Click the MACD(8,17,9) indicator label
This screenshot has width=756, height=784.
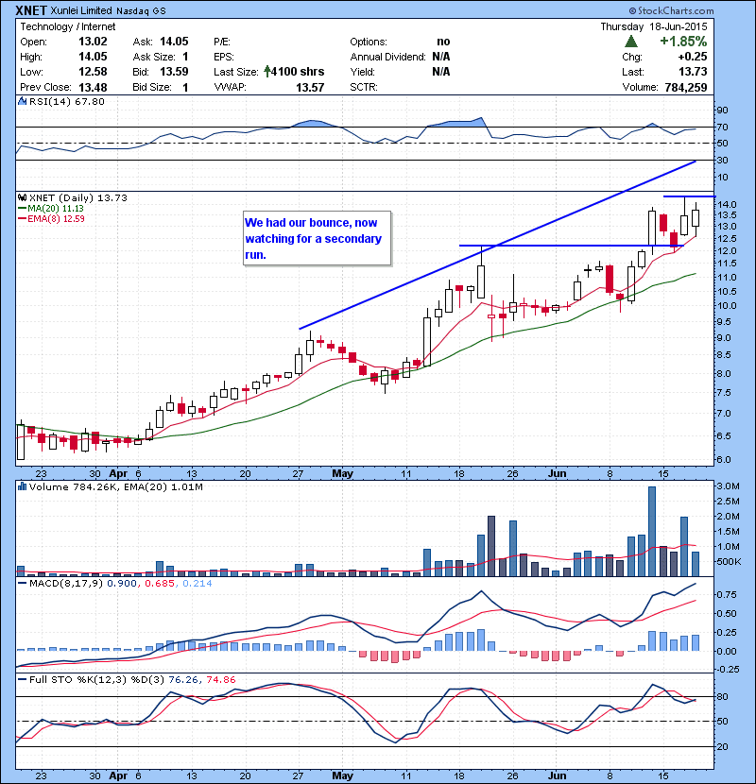(66, 583)
